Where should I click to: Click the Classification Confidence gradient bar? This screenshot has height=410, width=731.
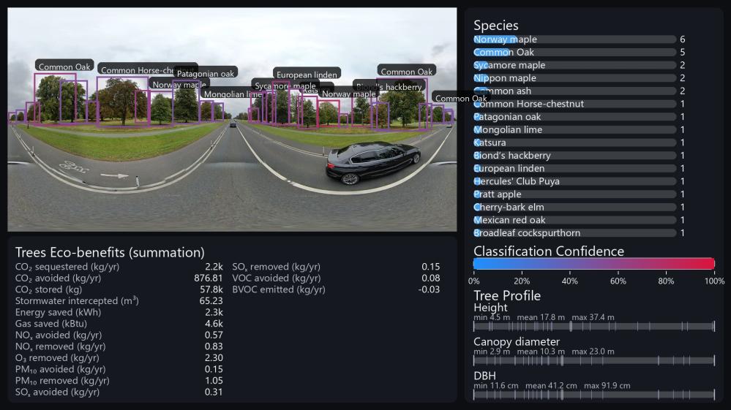[x=593, y=265]
